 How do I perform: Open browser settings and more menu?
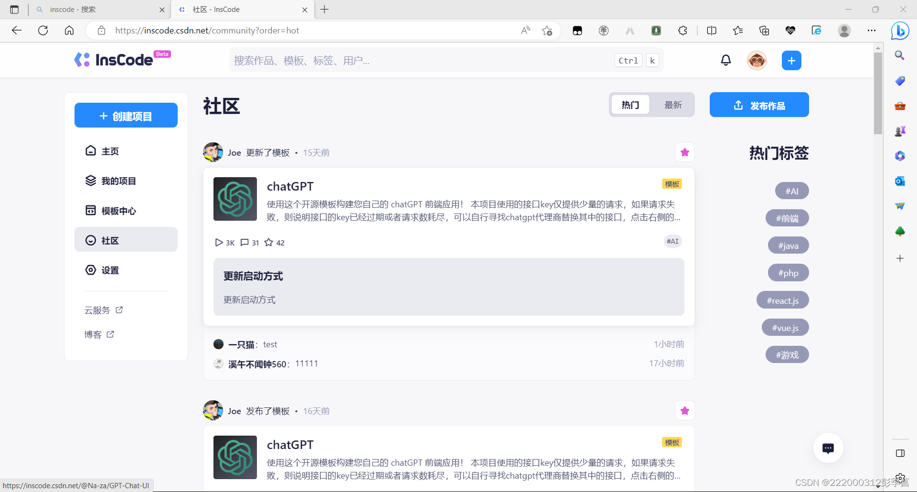point(871,31)
